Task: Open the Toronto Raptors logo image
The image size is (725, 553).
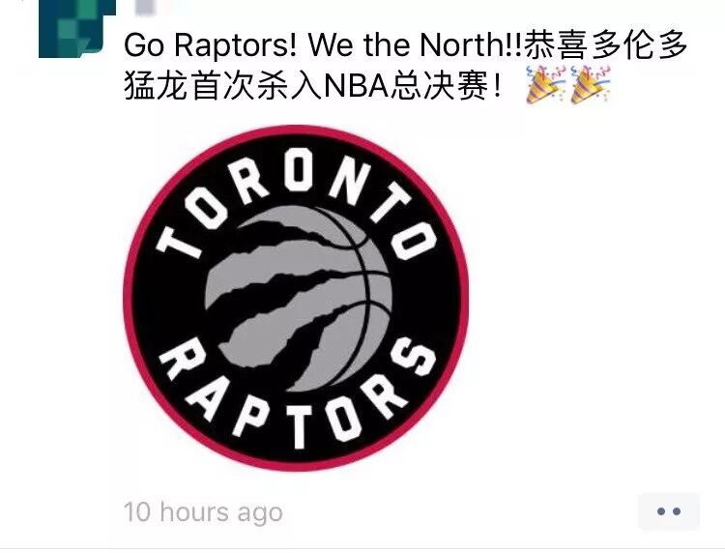Action: pyautogui.click(x=296, y=298)
